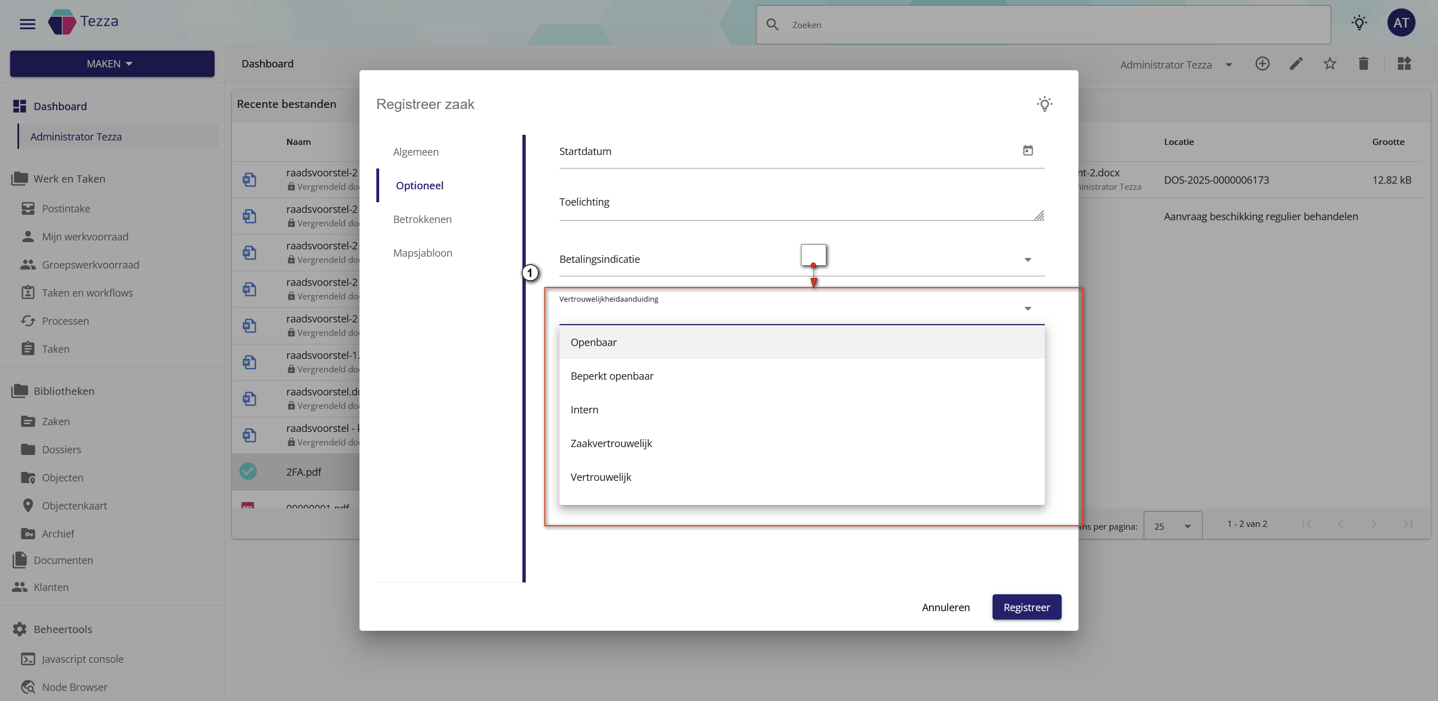Select the Openbaar option
The image size is (1438, 701).
(x=593, y=342)
